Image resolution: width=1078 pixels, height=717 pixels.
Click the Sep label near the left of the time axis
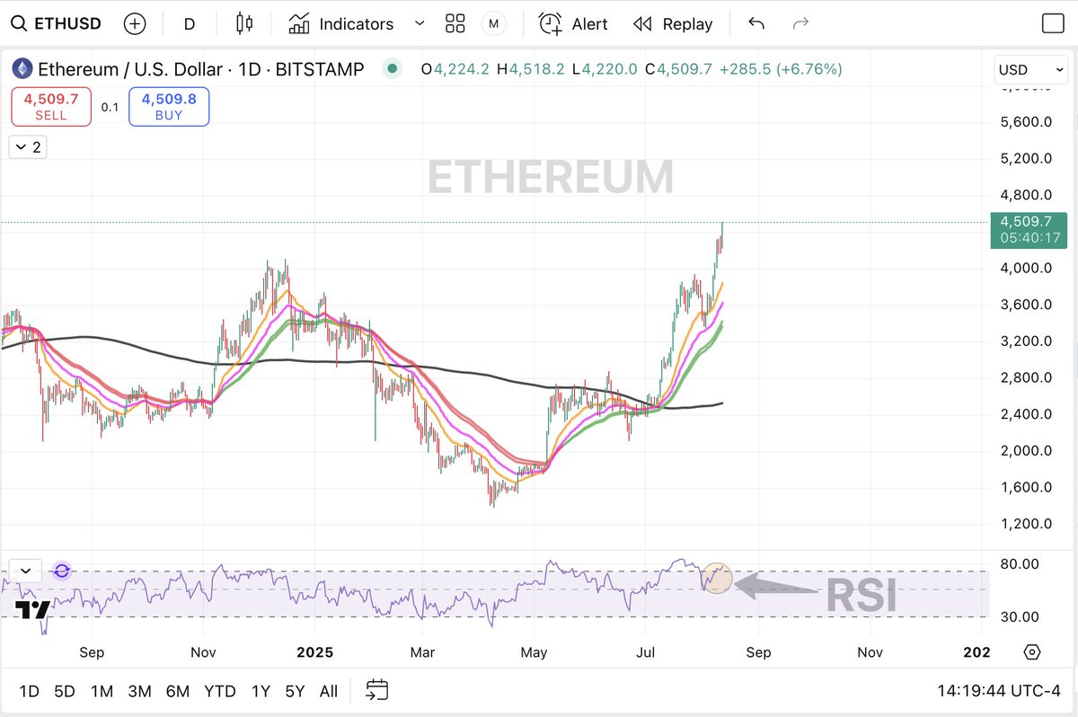tap(91, 652)
